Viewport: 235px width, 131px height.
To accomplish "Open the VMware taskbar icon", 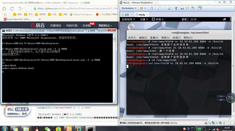I will pos(79,129).
